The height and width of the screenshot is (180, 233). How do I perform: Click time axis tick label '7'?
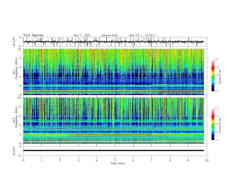pyautogui.click(x=152, y=160)
